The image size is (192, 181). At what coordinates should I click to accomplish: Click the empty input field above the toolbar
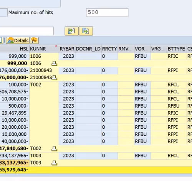(26, 31)
